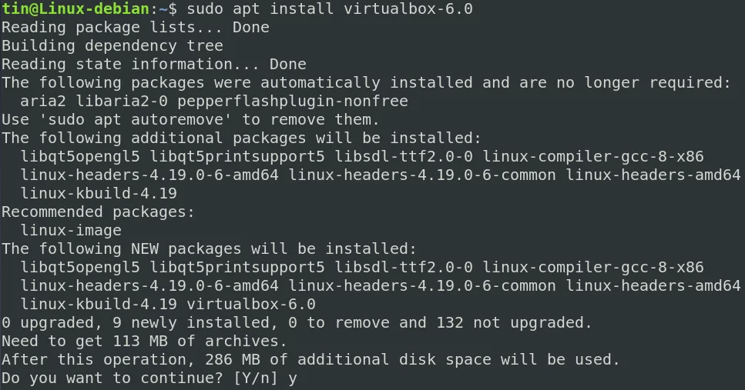Click the tin@Linux-debian prompt text
This screenshot has height=390, width=745.
pos(76,9)
